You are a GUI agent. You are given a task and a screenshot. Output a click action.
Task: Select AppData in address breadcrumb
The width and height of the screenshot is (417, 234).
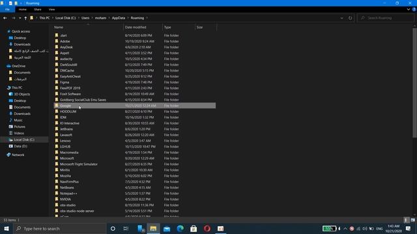(x=119, y=18)
